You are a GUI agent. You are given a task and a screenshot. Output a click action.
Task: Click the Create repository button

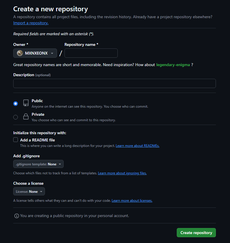[196, 232]
